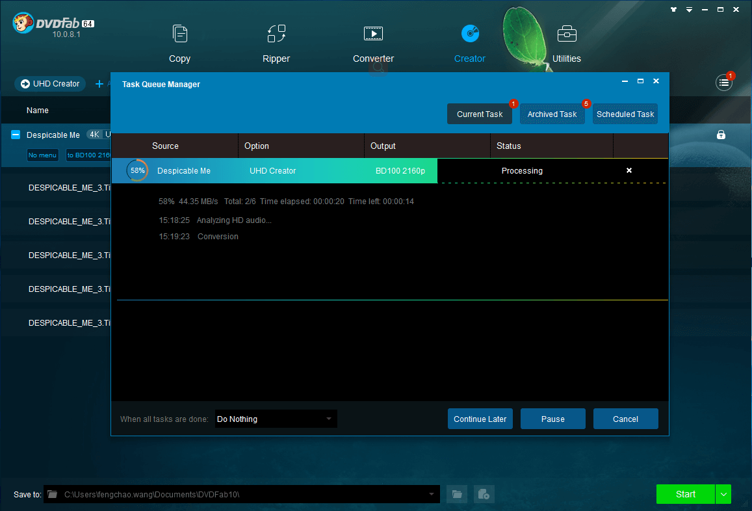Viewport: 752px width, 511px height.
Task: View the Scheduled Task tab
Action: (x=625, y=113)
